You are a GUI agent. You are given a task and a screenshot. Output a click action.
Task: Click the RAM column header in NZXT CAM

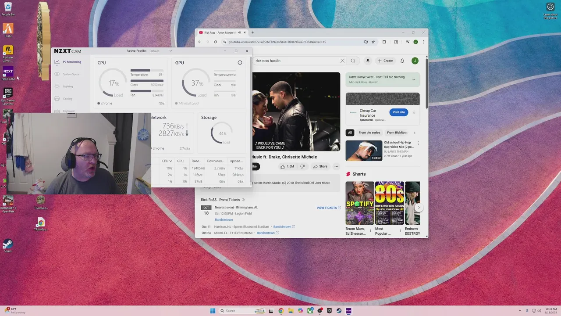pos(196,161)
